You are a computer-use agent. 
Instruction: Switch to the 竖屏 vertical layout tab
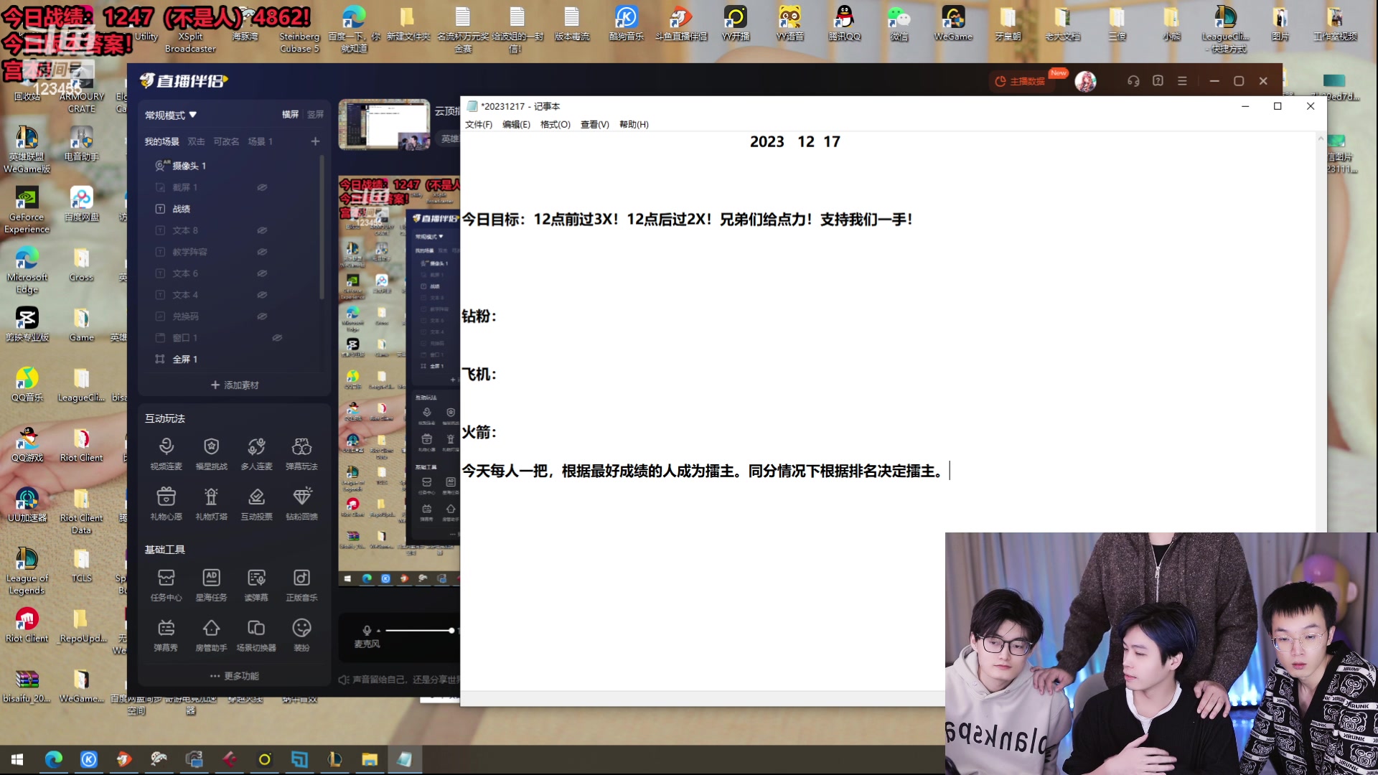[316, 114]
